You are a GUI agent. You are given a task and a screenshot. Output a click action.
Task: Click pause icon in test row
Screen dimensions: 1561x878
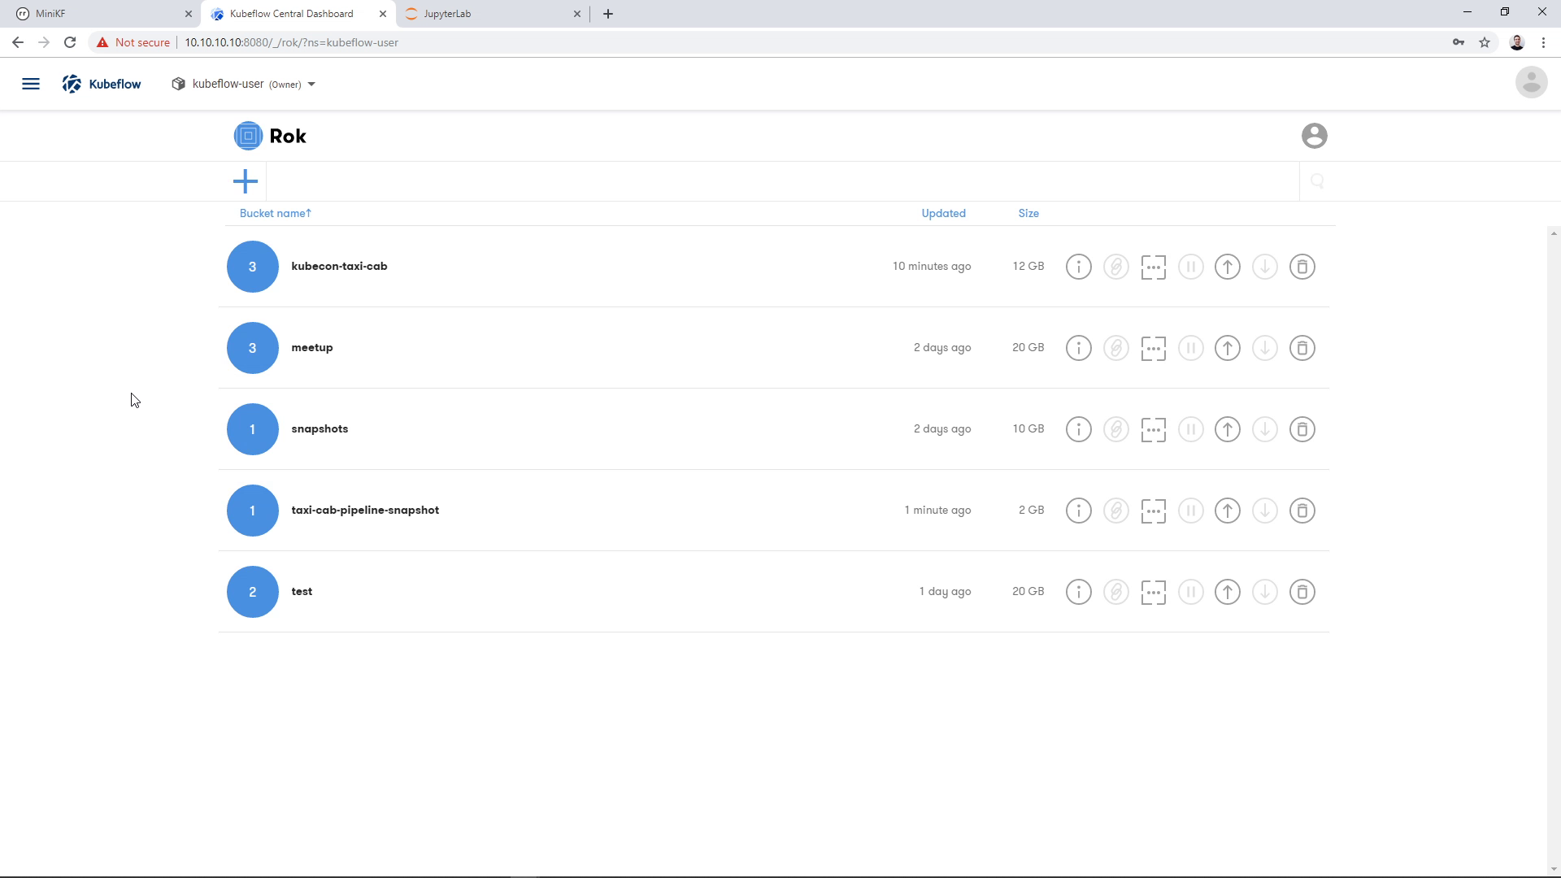point(1190,592)
